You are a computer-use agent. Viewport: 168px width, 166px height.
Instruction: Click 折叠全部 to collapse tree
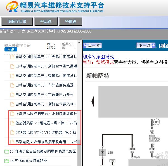coord(67,46)
